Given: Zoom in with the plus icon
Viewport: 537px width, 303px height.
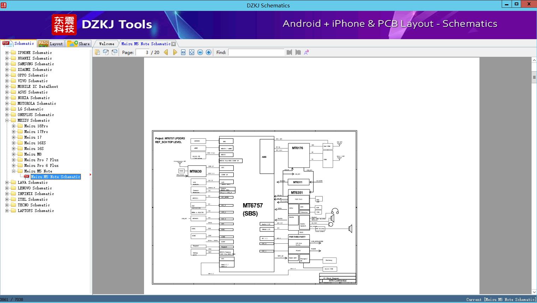Looking at the screenshot, I should (x=209, y=52).
